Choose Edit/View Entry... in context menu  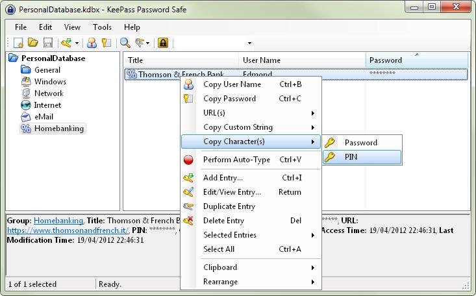(x=251, y=192)
